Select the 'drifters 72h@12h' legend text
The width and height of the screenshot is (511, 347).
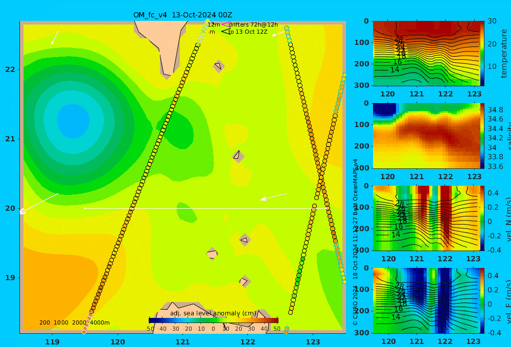coord(253,24)
